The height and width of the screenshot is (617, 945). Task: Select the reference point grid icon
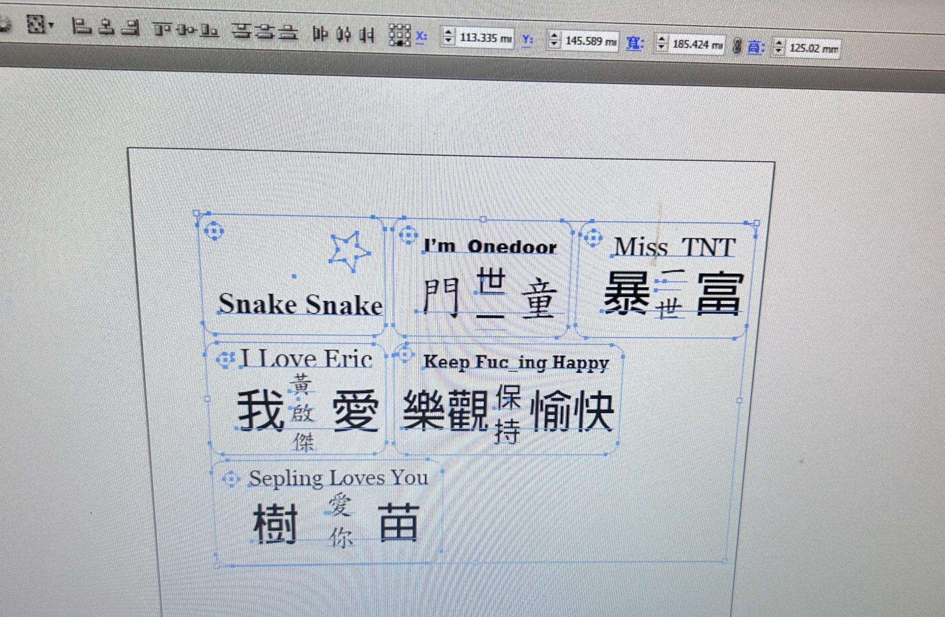[x=400, y=35]
